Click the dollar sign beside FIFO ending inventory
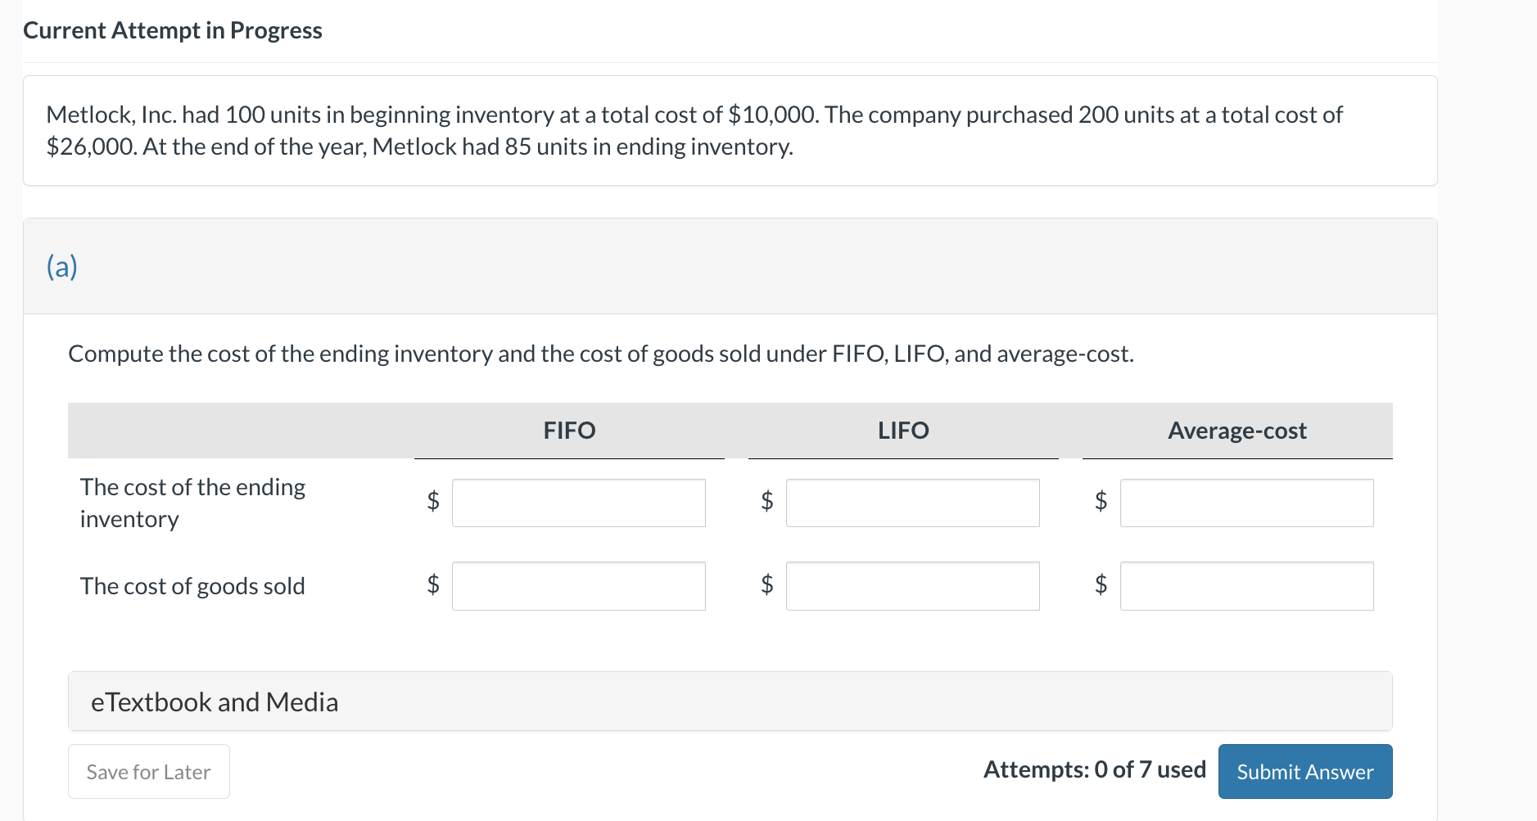 [433, 500]
